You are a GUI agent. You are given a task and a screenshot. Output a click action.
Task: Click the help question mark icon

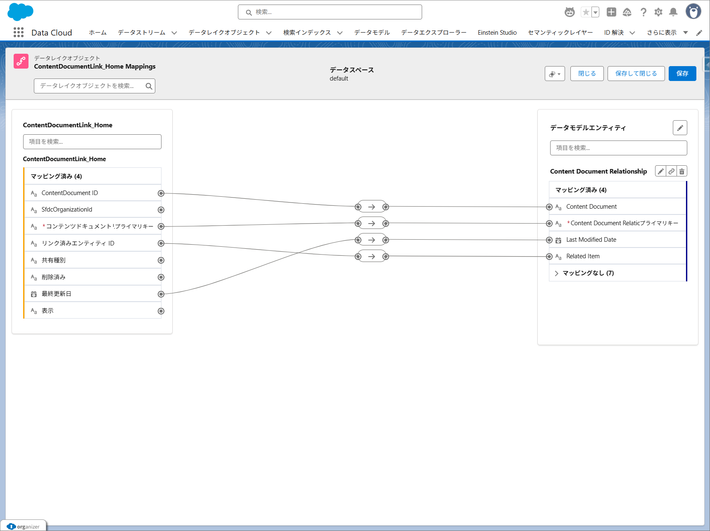click(x=643, y=12)
